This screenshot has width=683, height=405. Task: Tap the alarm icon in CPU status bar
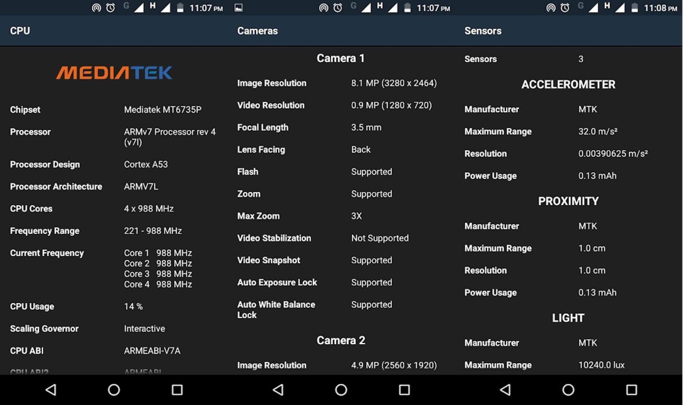[x=111, y=7]
